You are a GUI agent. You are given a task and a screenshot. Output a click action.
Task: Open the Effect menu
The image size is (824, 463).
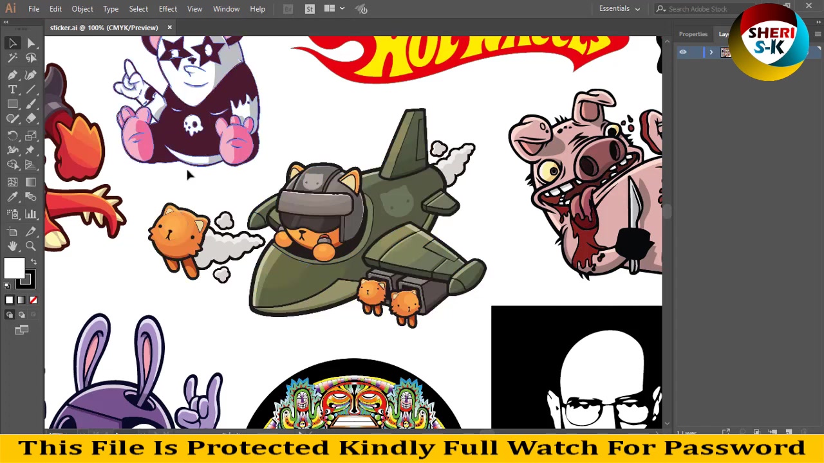click(x=168, y=9)
